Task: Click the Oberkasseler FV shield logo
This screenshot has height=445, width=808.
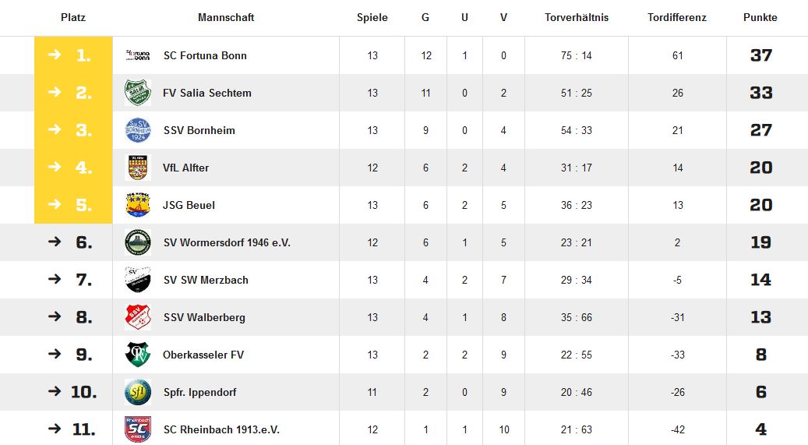Action: (x=138, y=355)
